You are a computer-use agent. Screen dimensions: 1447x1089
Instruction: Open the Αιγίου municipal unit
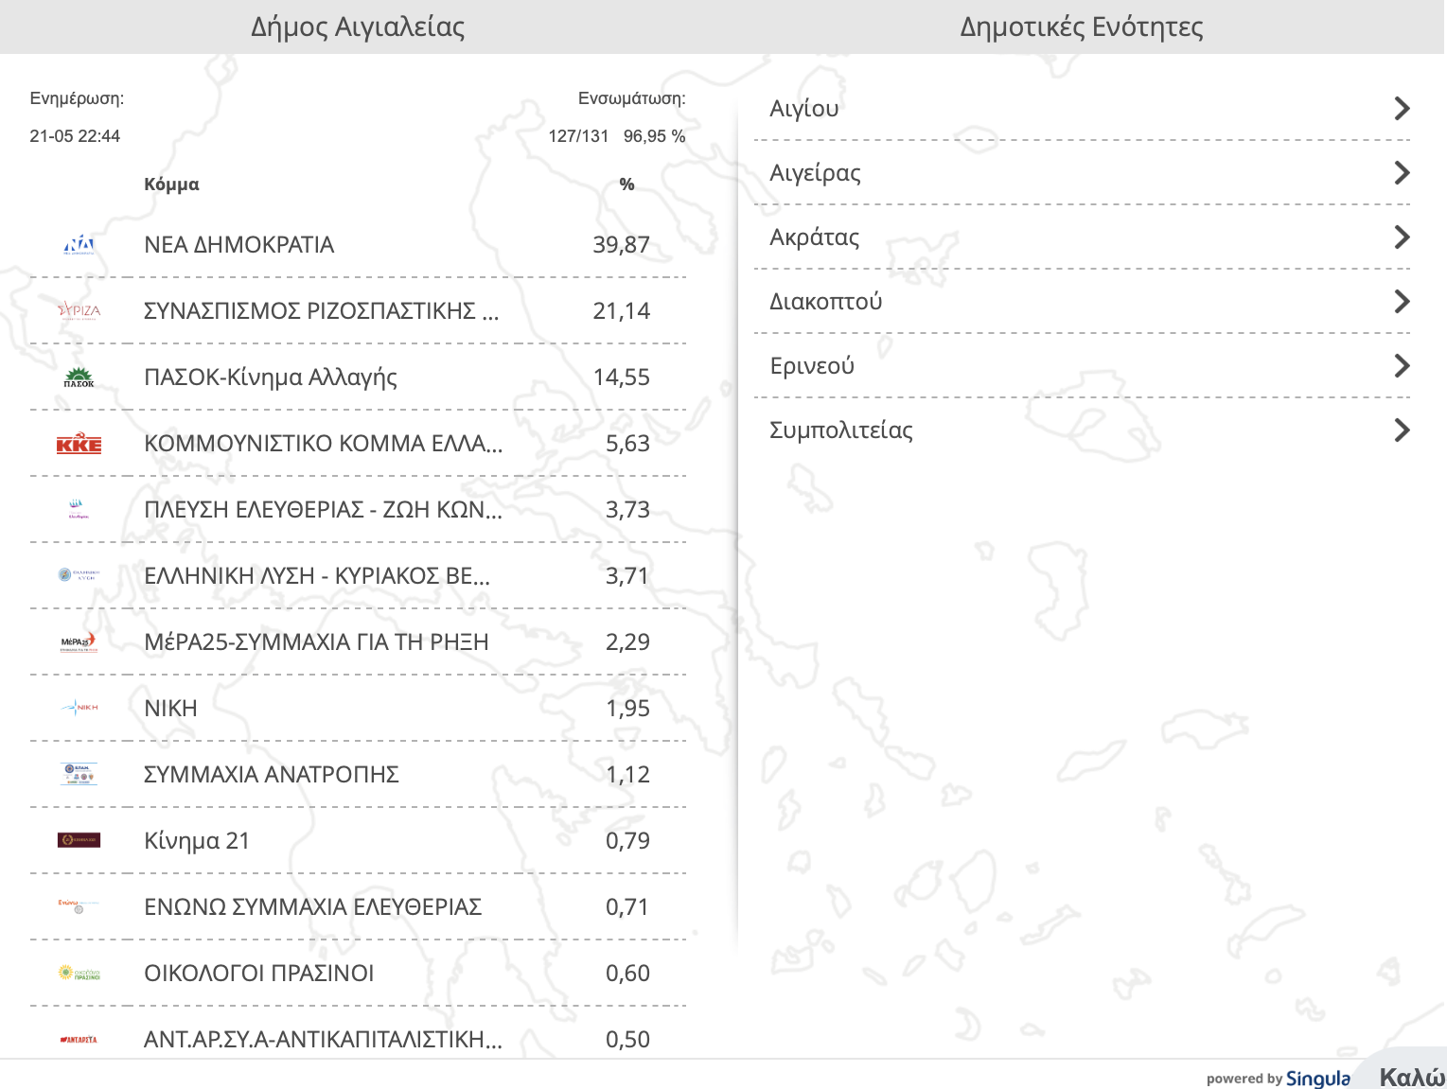tap(1082, 109)
